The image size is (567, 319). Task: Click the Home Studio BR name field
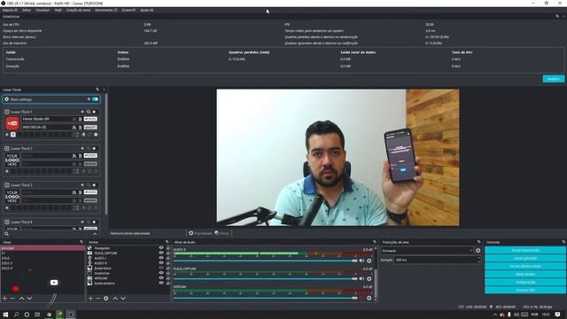pyautogui.click(x=46, y=119)
